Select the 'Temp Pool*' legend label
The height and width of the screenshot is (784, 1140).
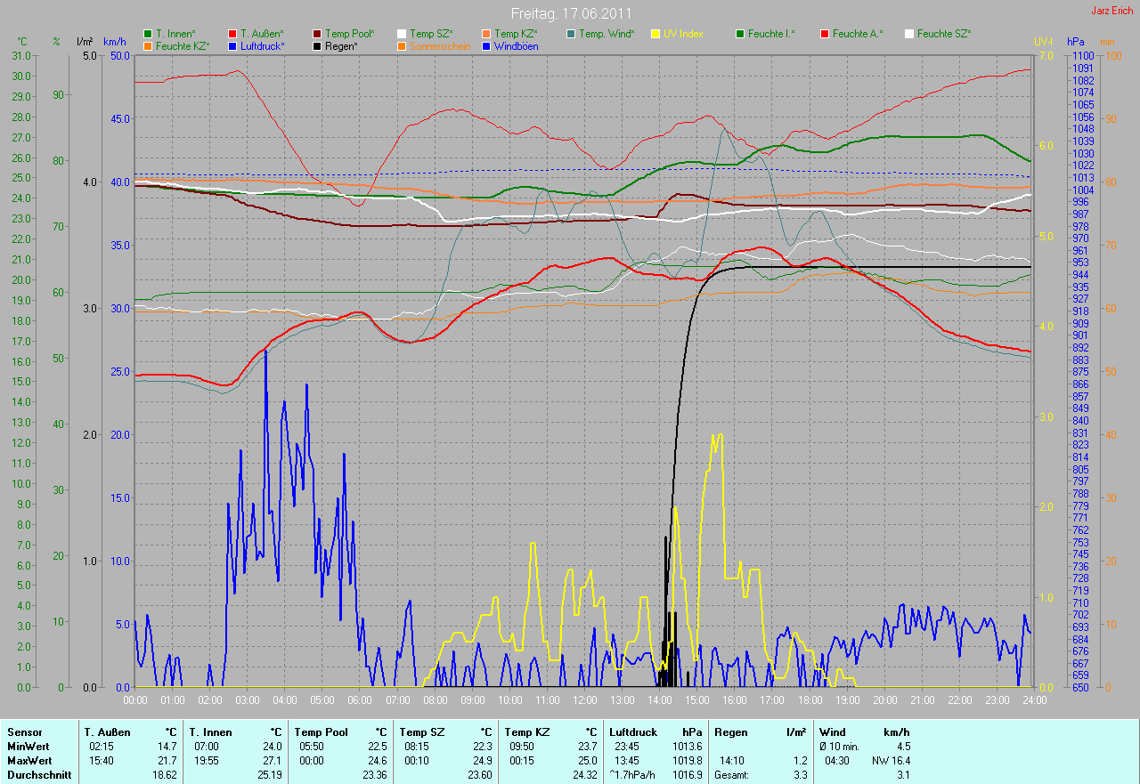tap(350, 34)
